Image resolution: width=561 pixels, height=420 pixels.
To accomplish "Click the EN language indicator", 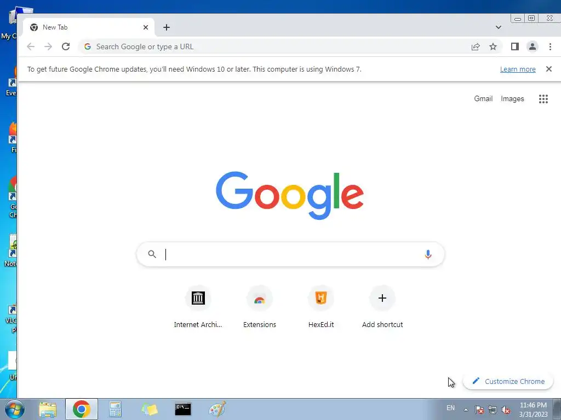I will tap(450, 408).
